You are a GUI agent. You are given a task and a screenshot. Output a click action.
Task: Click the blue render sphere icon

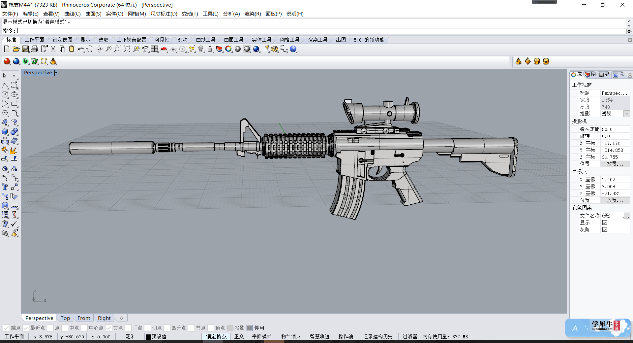[x=256, y=49]
